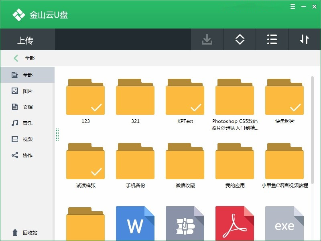Click the dotted sidebar splitter handle
The height and width of the screenshot is (241, 321).
[57, 135]
